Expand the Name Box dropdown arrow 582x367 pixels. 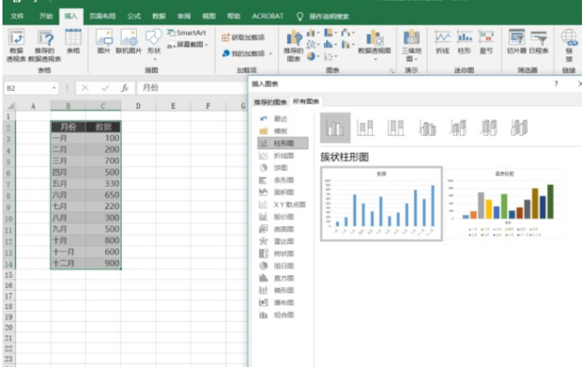tap(54, 88)
